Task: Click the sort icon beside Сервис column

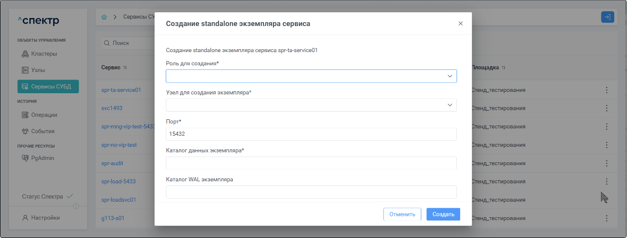Action: coord(125,68)
